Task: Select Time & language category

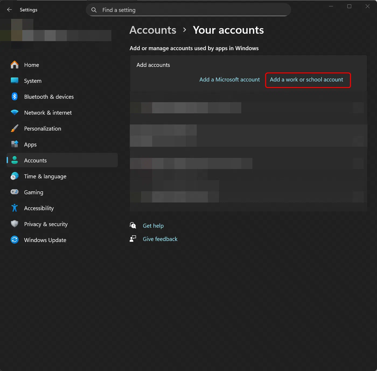Action: (x=62, y=176)
